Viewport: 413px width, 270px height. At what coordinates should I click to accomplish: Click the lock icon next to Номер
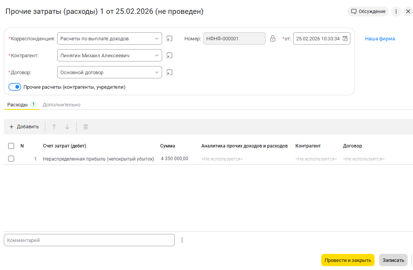[x=273, y=38]
